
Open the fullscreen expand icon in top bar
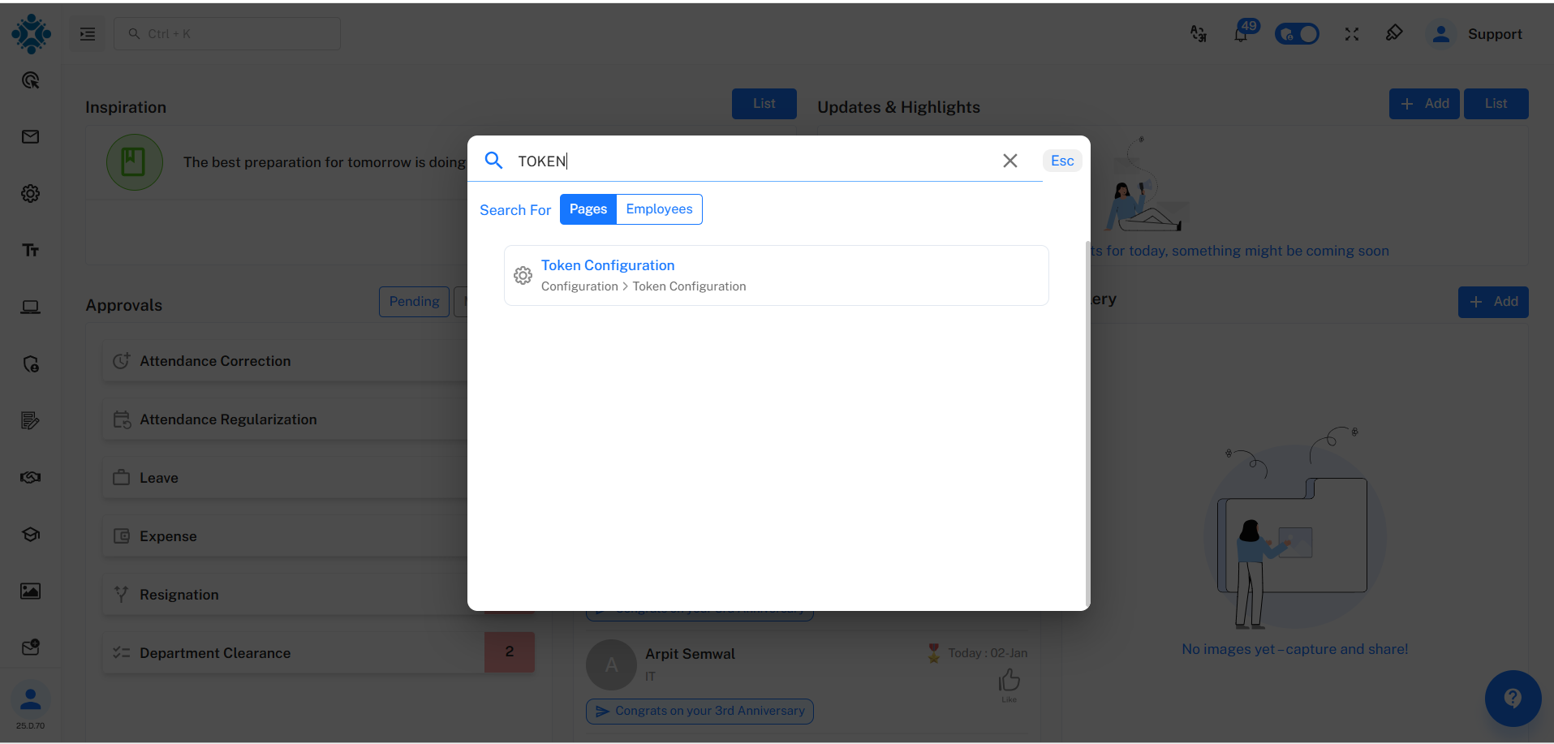[x=1352, y=33]
